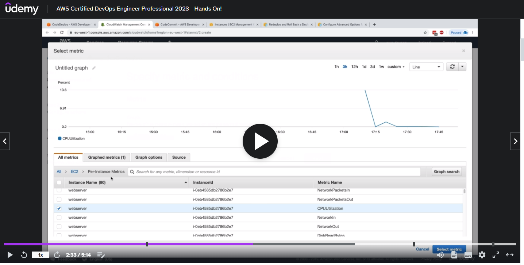Switch to CodeDeploy browser tab
Screen dimensions: 524x265
(71, 24)
